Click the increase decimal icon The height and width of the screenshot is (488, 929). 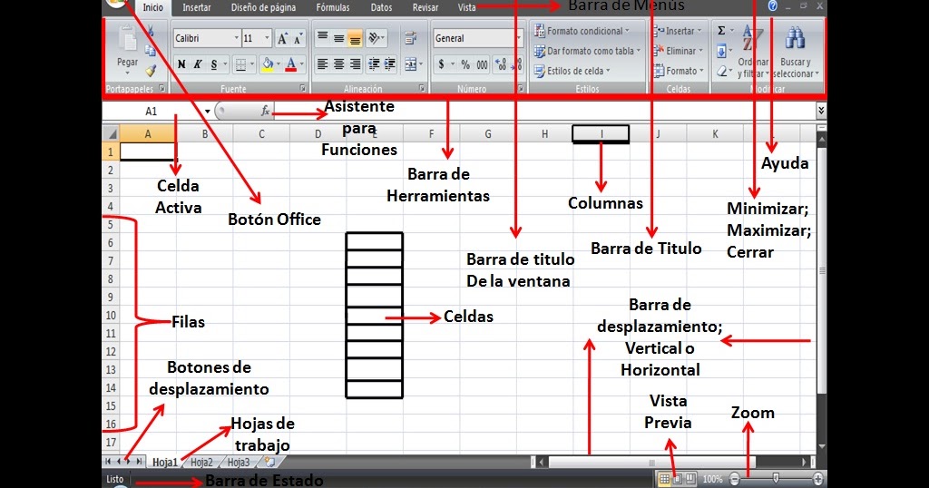pyautogui.click(x=501, y=64)
